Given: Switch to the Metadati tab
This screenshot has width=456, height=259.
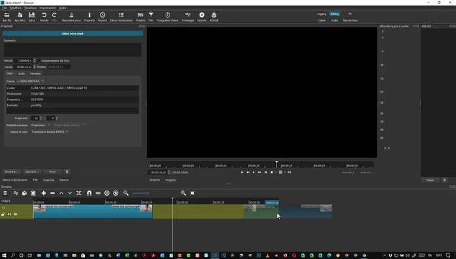Looking at the screenshot, I should point(35,74).
